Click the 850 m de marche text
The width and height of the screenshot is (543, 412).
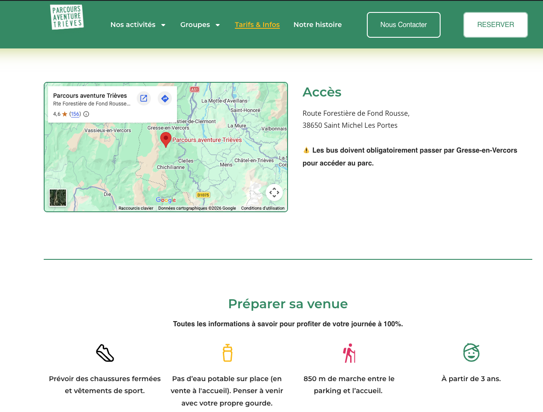(x=349, y=385)
